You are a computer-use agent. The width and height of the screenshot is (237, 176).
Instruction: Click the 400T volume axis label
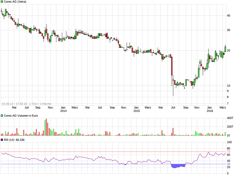[230, 118]
